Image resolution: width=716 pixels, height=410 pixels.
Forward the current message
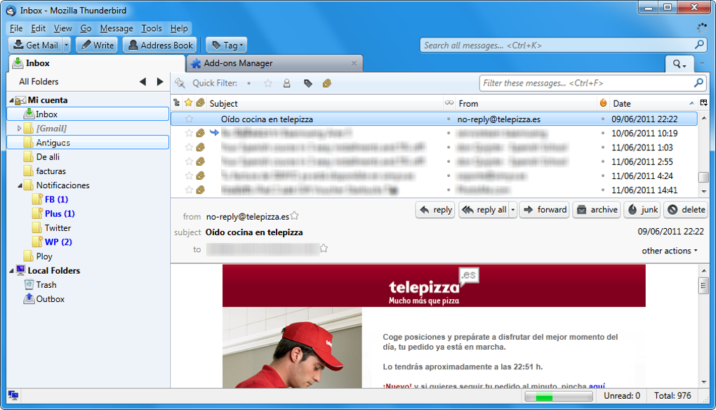point(544,210)
